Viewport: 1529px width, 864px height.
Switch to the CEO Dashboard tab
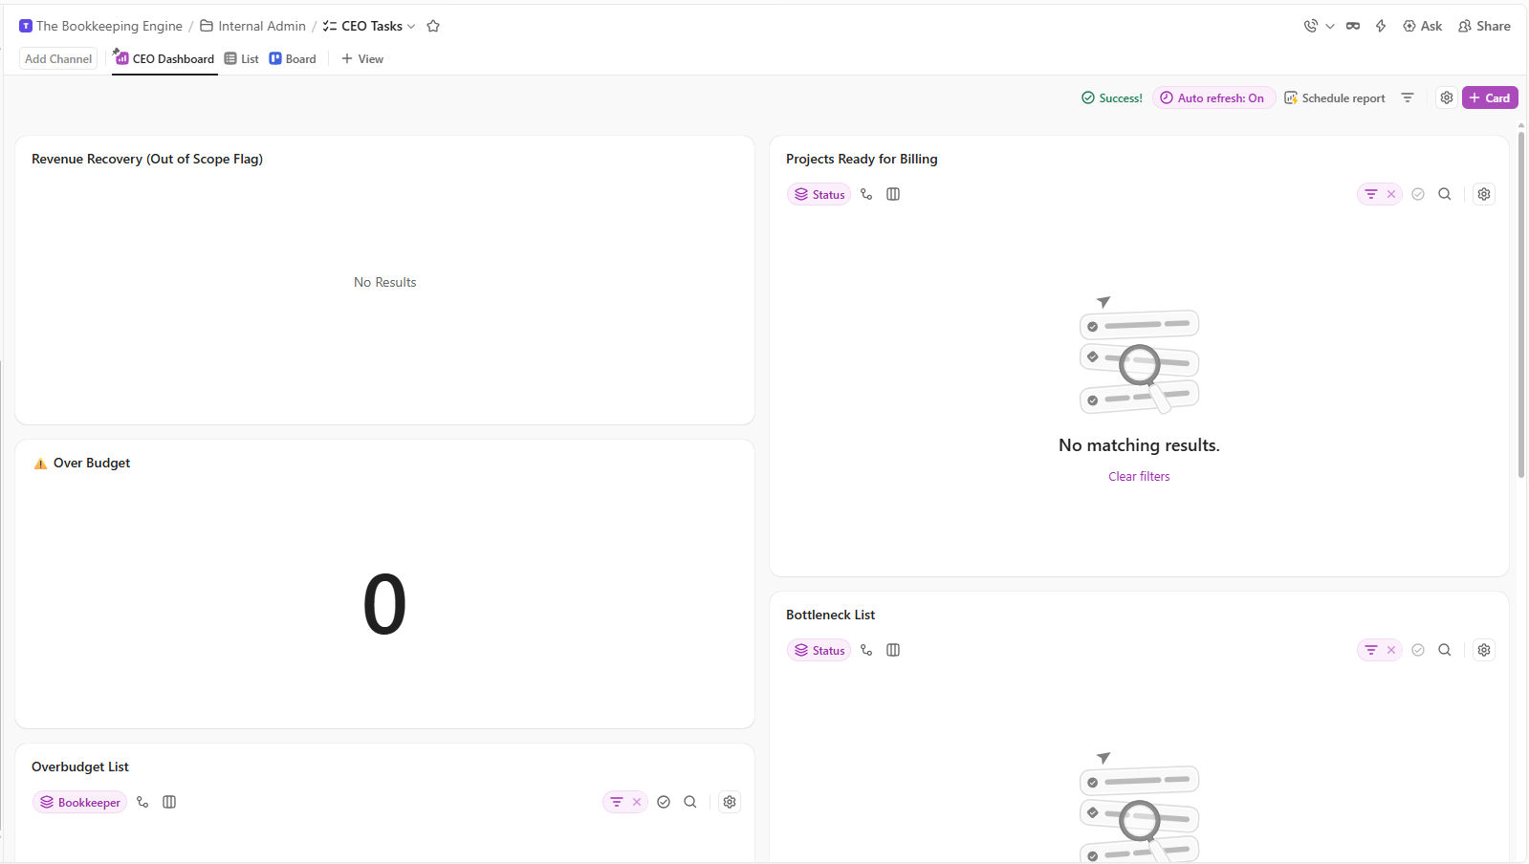click(x=164, y=58)
